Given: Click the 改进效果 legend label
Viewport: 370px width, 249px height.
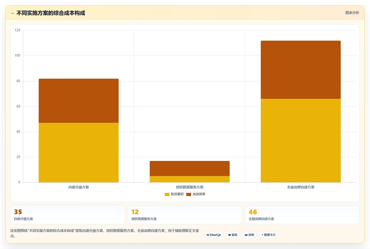Looking at the screenshot, I should coord(199,194).
